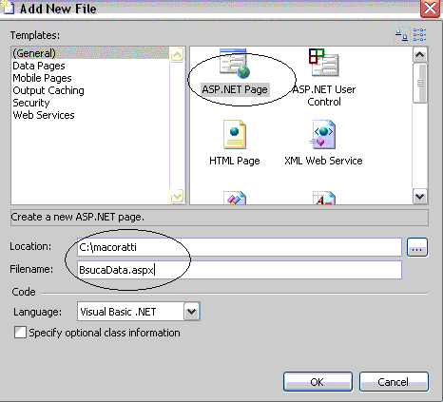Enable Specify optional class information checkbox
The width and height of the screenshot is (443, 402).
point(20,333)
